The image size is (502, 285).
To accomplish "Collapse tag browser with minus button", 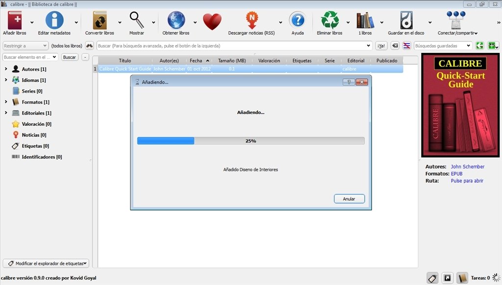I will click(x=85, y=57).
